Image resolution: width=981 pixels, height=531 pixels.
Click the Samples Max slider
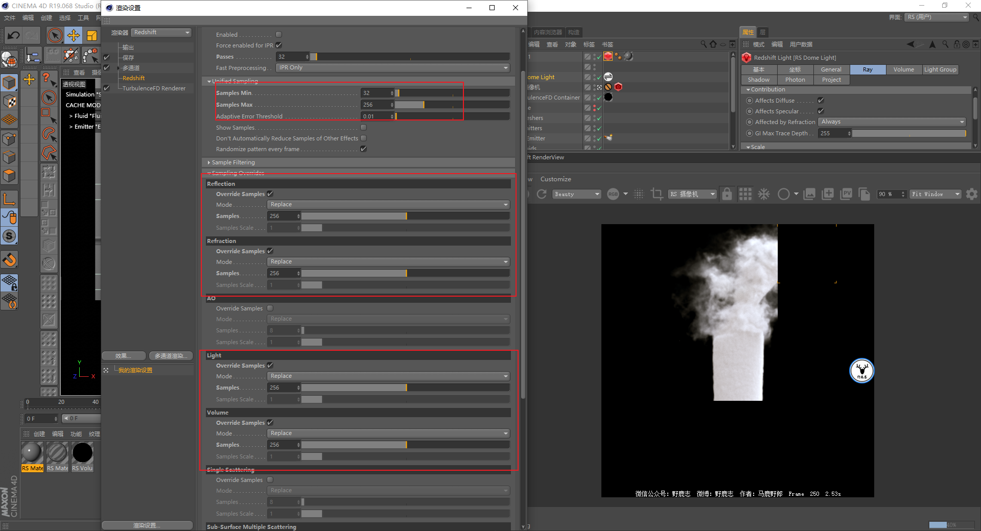pyautogui.click(x=452, y=105)
